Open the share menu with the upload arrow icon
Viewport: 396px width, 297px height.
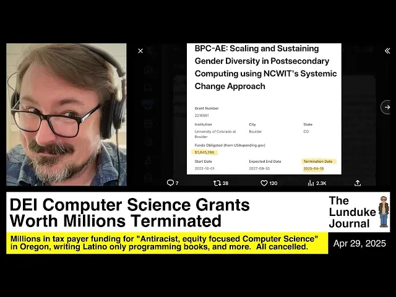click(358, 183)
